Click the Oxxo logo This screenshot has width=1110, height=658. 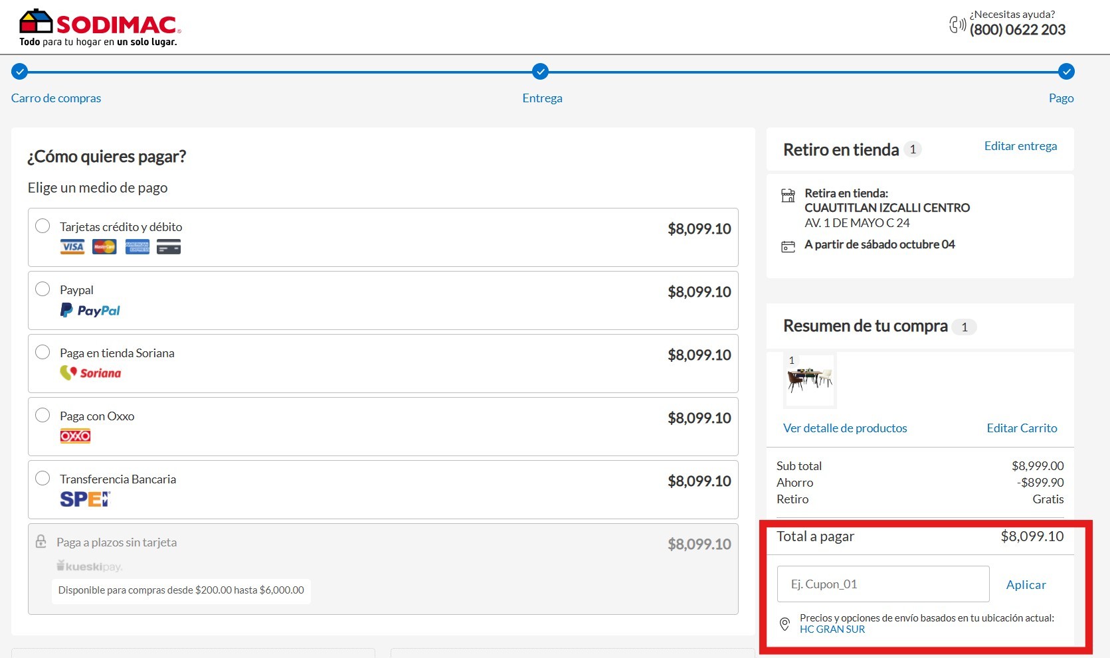tap(75, 436)
